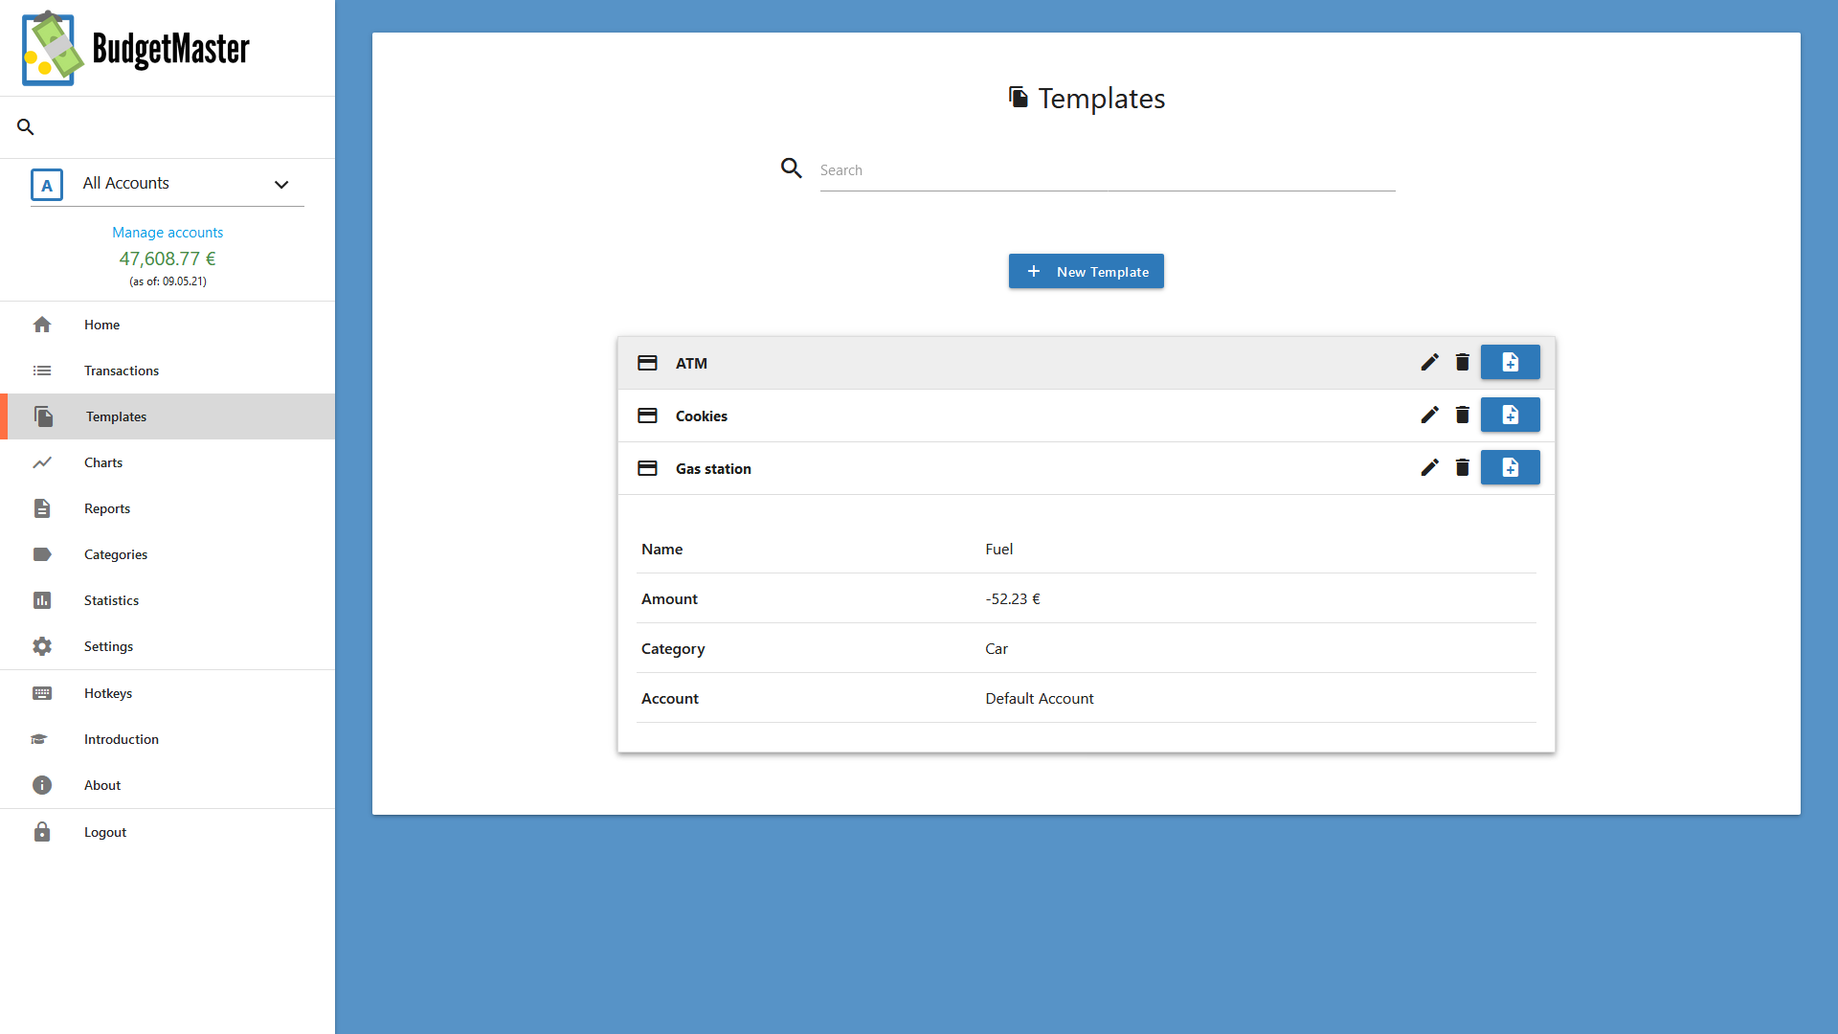
Task: Click the Introduction graduation cap icon
Action: (x=39, y=739)
